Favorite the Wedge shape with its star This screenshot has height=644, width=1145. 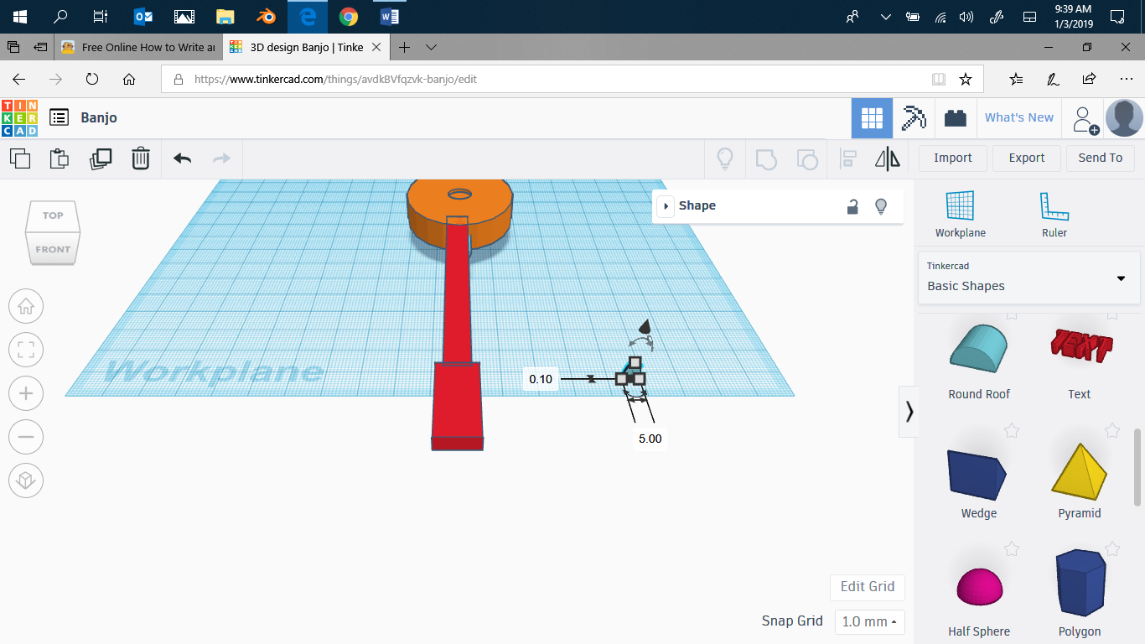(x=1012, y=431)
